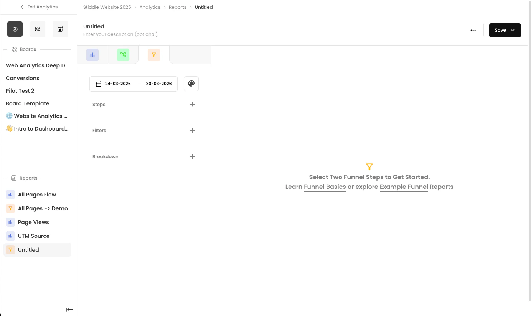Go back via Exit Analytics

39,7
